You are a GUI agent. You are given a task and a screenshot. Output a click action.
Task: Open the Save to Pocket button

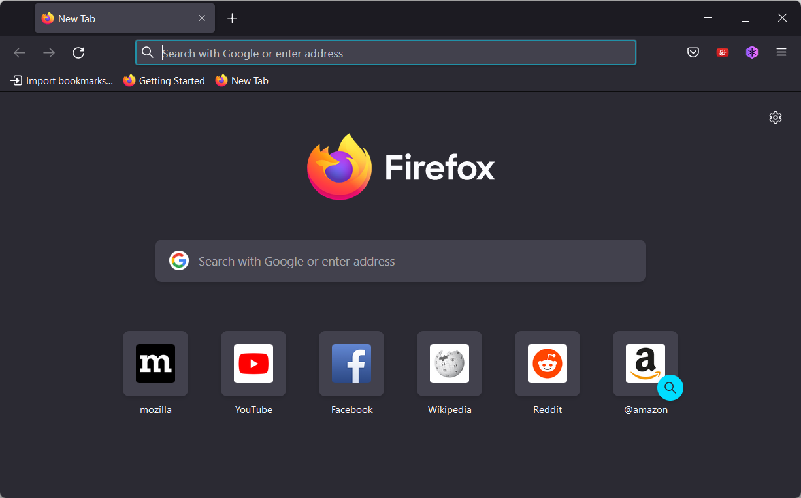pyautogui.click(x=693, y=52)
